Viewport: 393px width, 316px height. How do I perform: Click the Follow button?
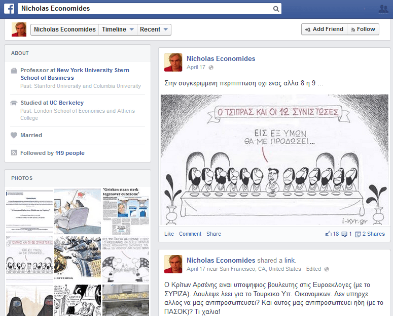tap(363, 29)
